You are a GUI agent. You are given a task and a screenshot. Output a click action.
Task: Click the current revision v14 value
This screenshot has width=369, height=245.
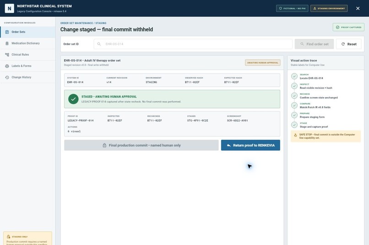coord(109,82)
